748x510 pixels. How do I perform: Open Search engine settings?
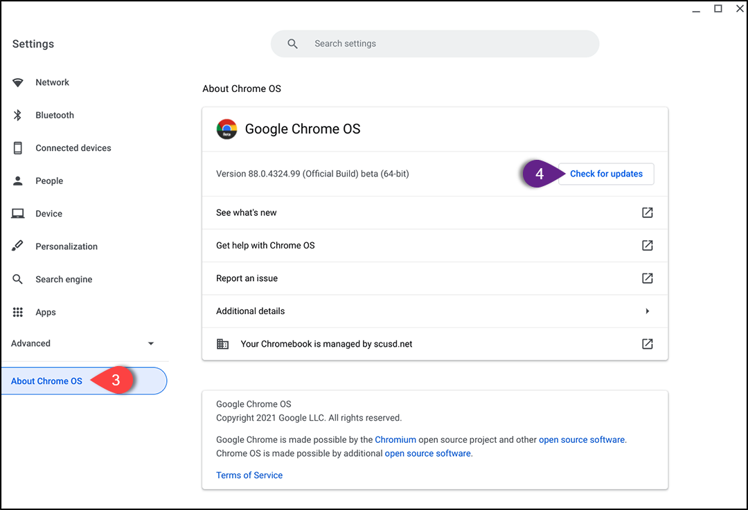coord(64,280)
